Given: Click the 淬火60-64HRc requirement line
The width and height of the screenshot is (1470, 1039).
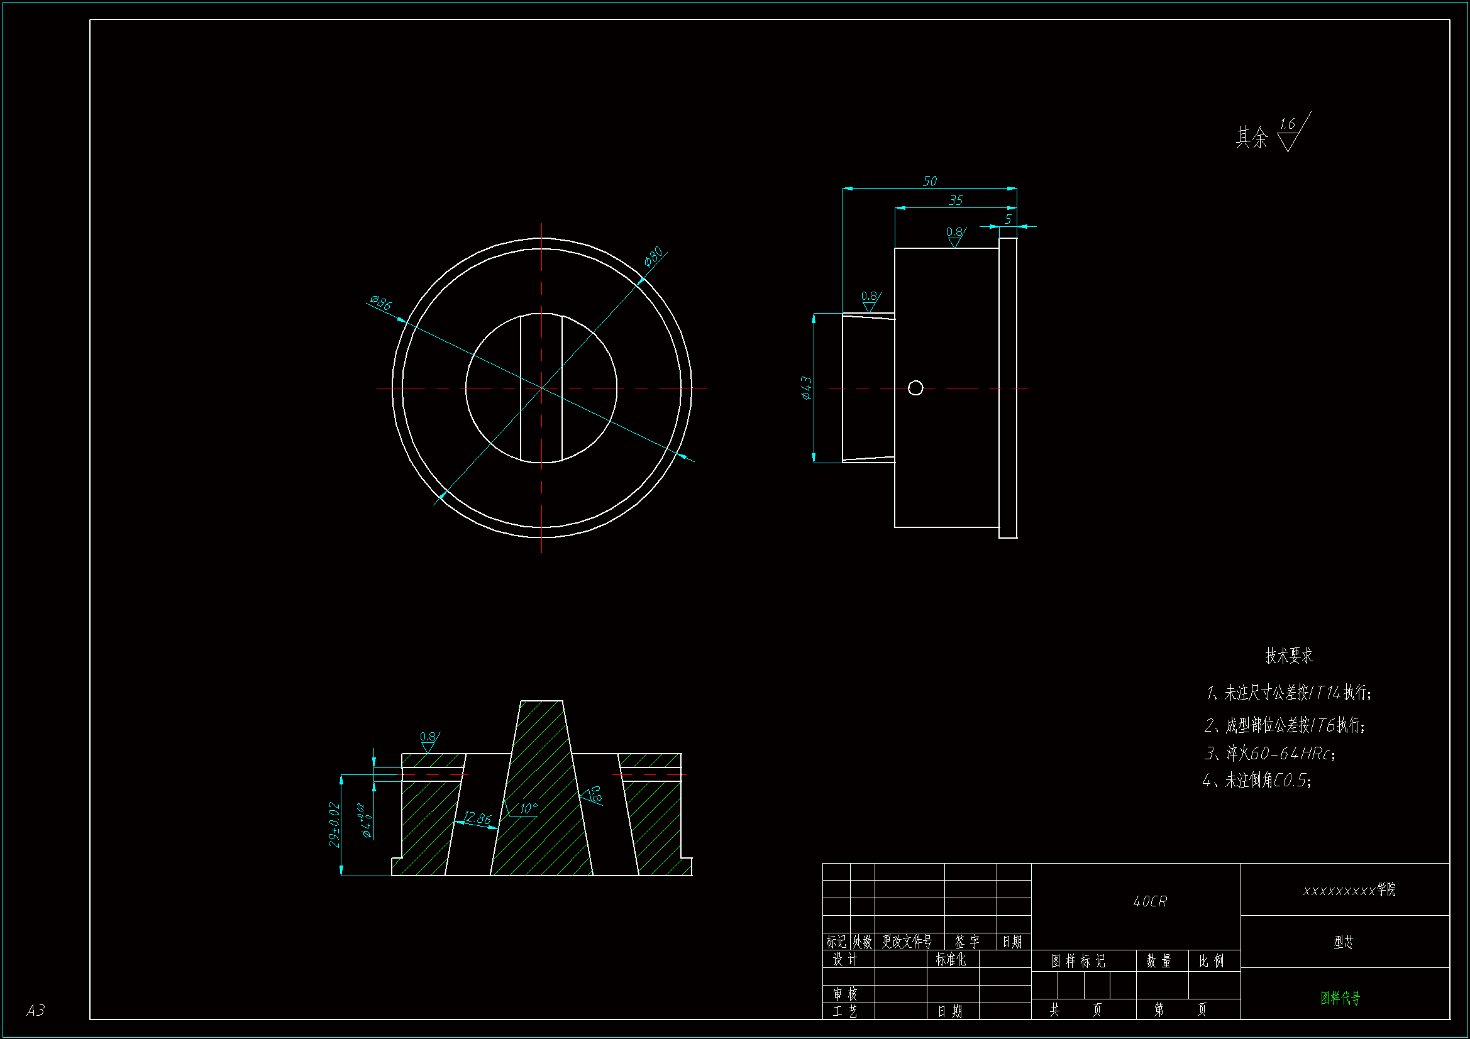Looking at the screenshot, I should (1270, 754).
